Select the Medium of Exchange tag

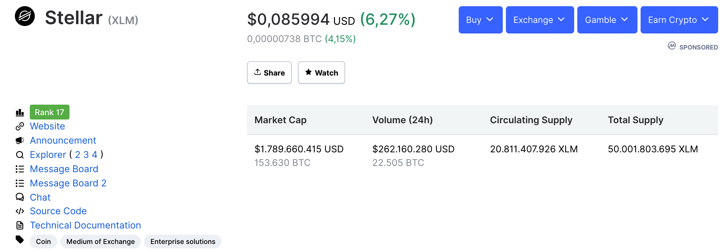click(x=101, y=241)
